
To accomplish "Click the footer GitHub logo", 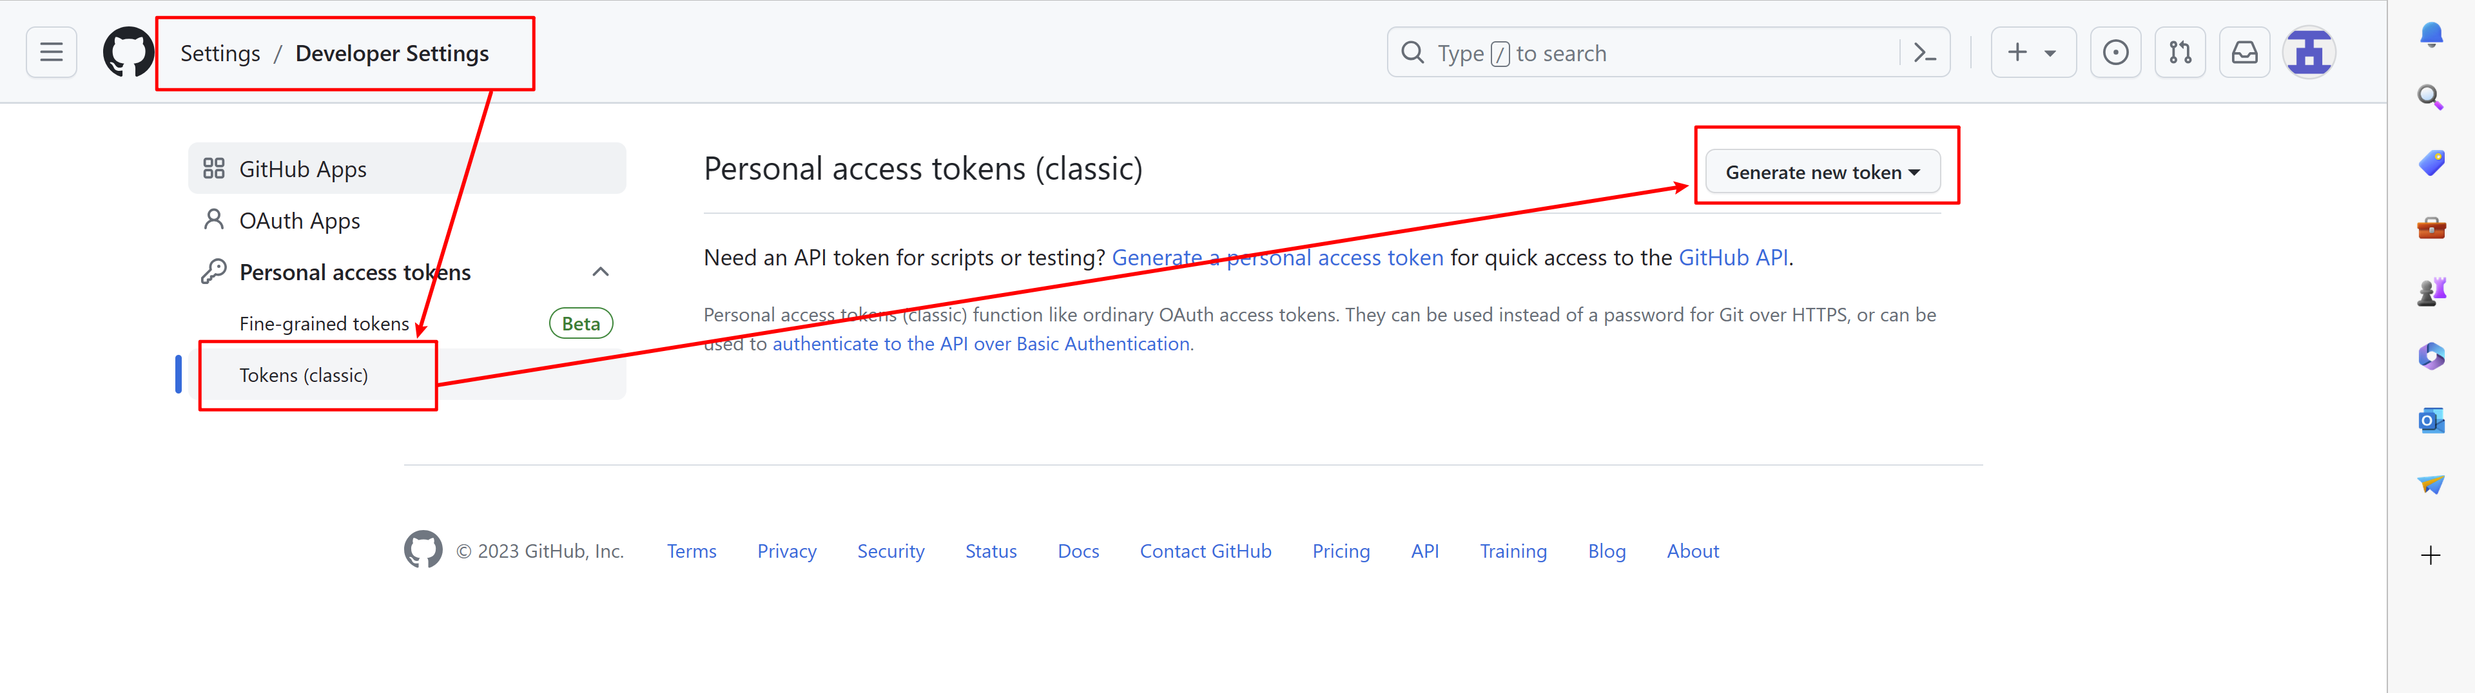I will coord(423,550).
